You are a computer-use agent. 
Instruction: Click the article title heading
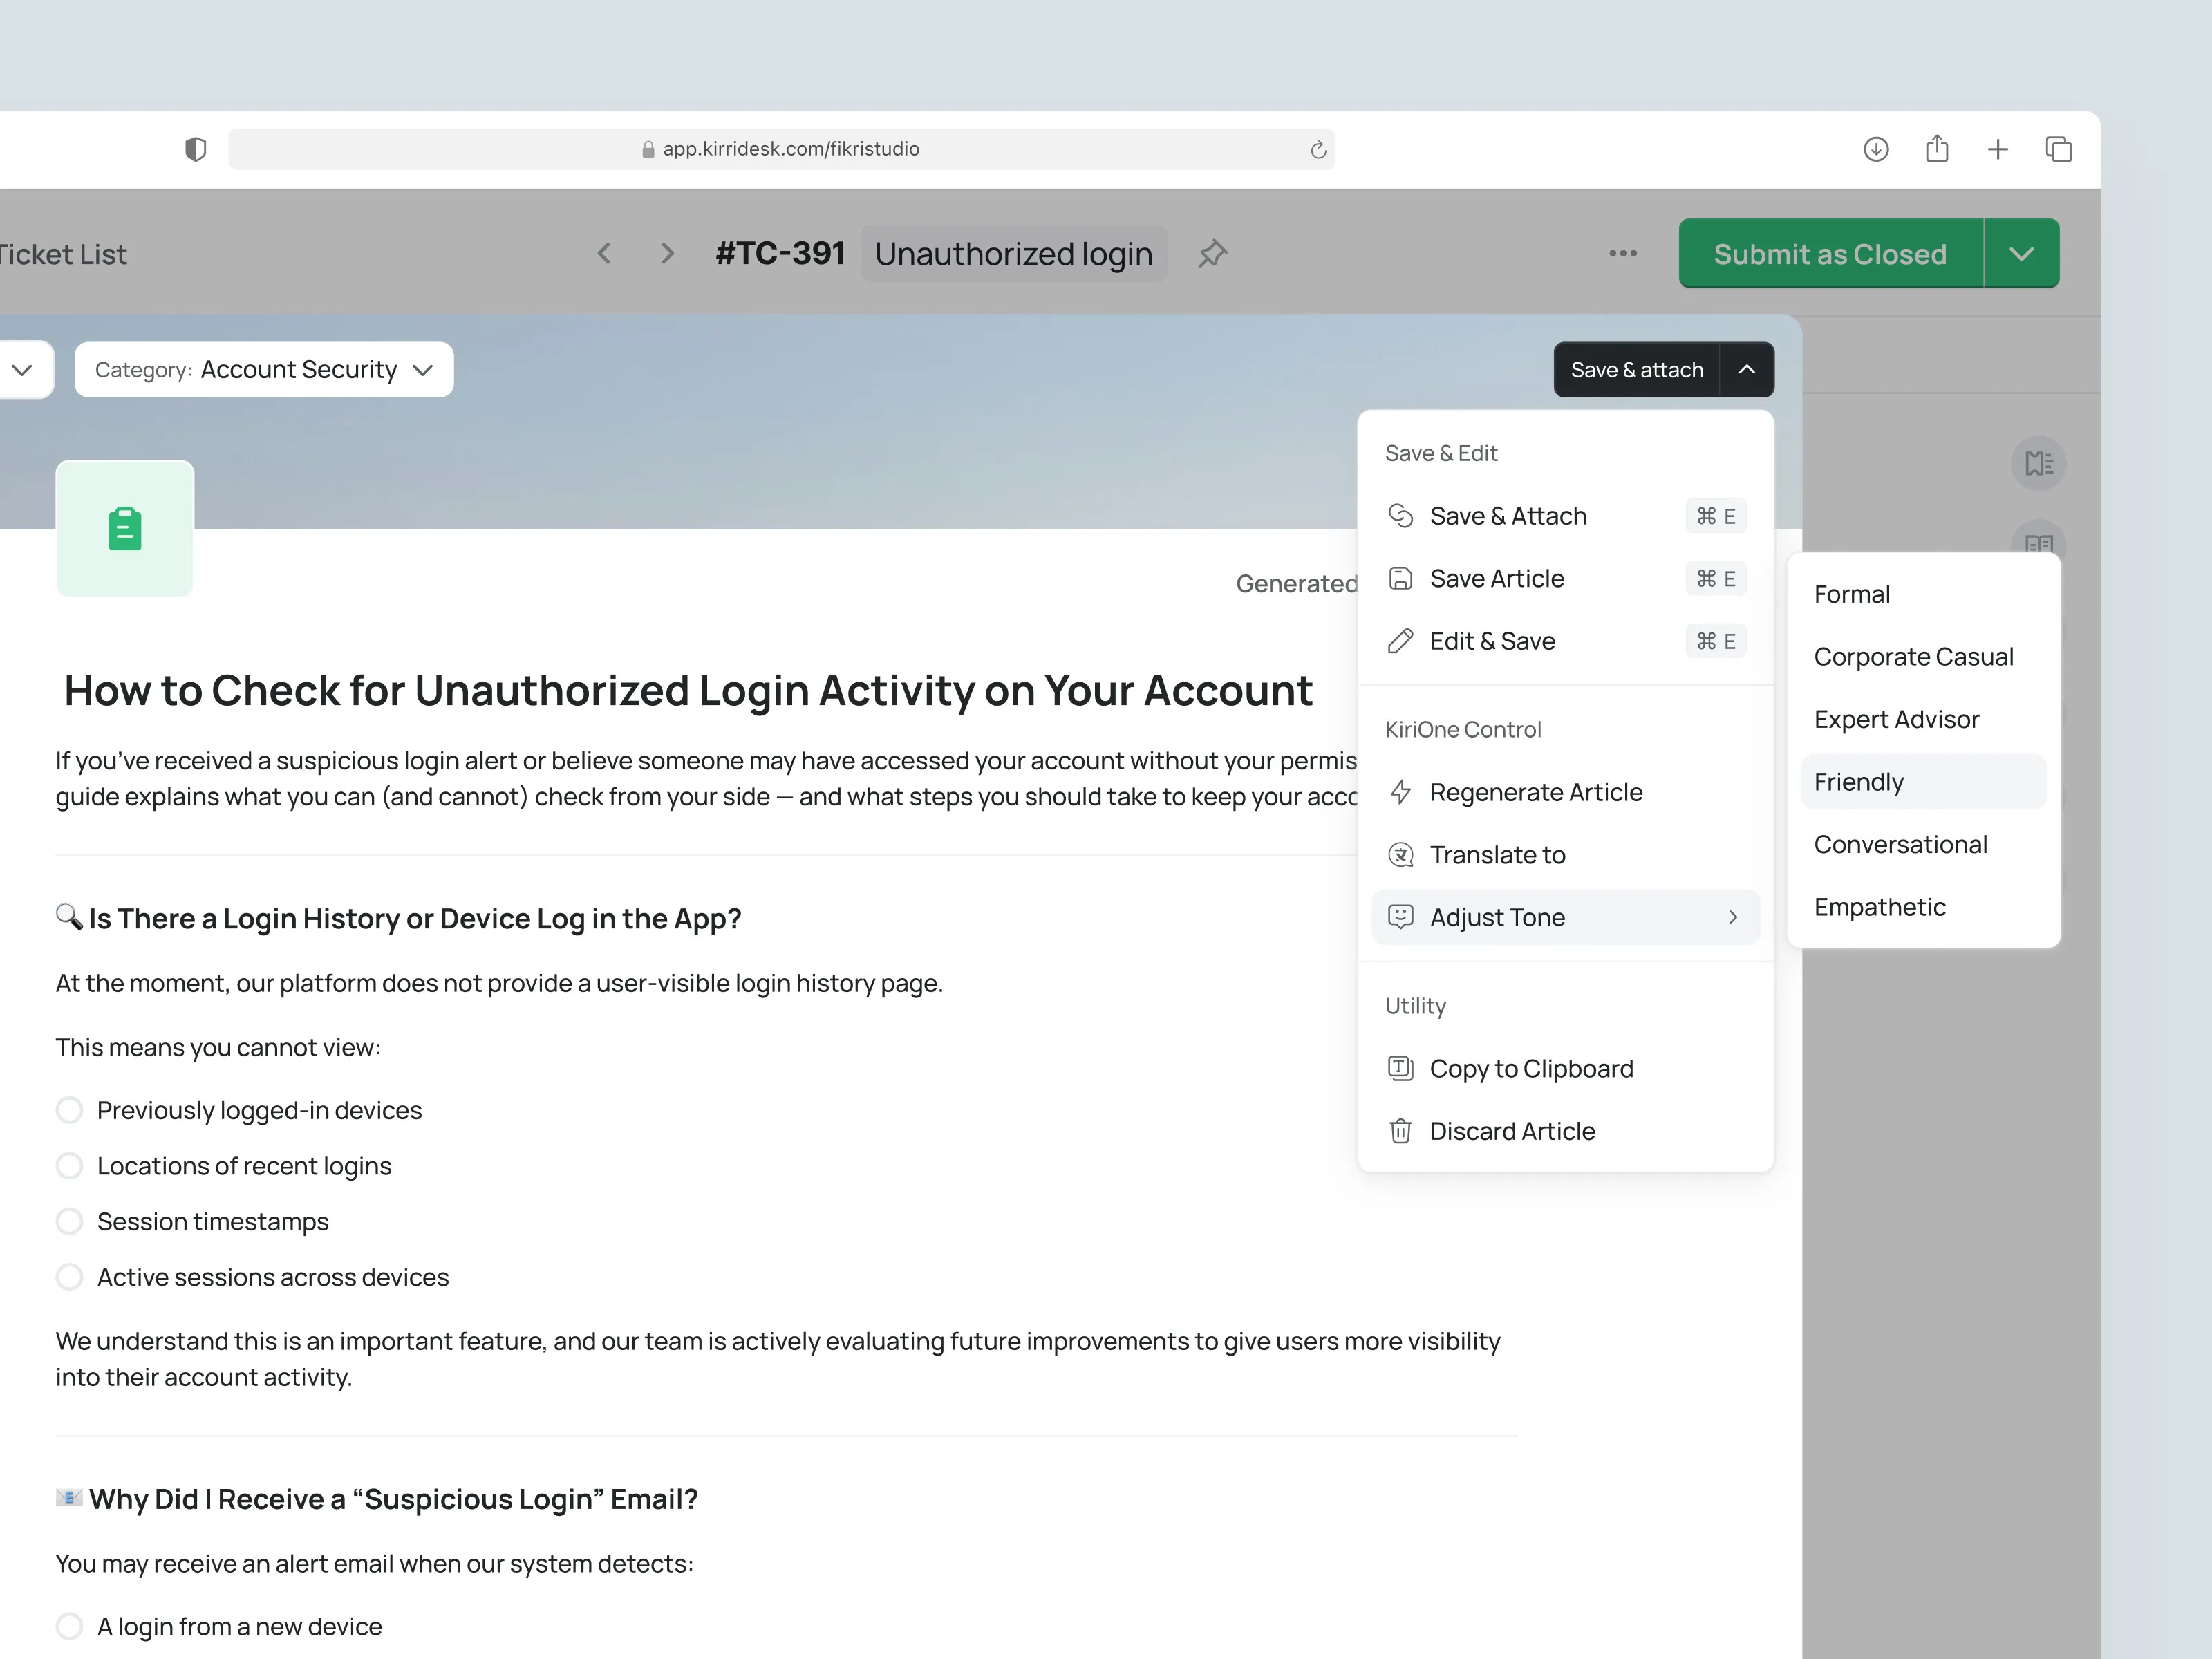click(688, 691)
